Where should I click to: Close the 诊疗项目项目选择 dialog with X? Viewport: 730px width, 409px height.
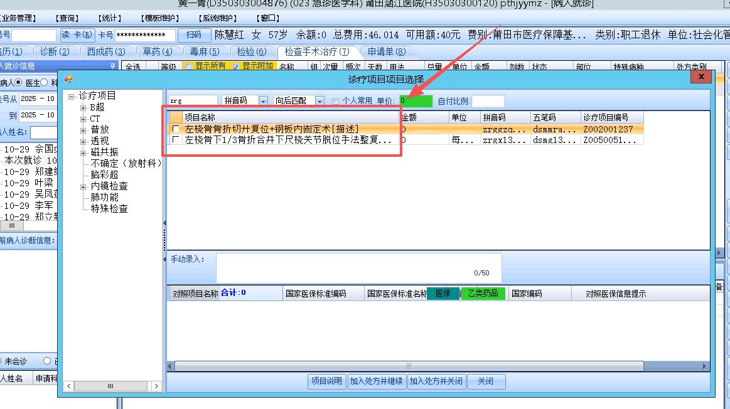click(x=701, y=77)
